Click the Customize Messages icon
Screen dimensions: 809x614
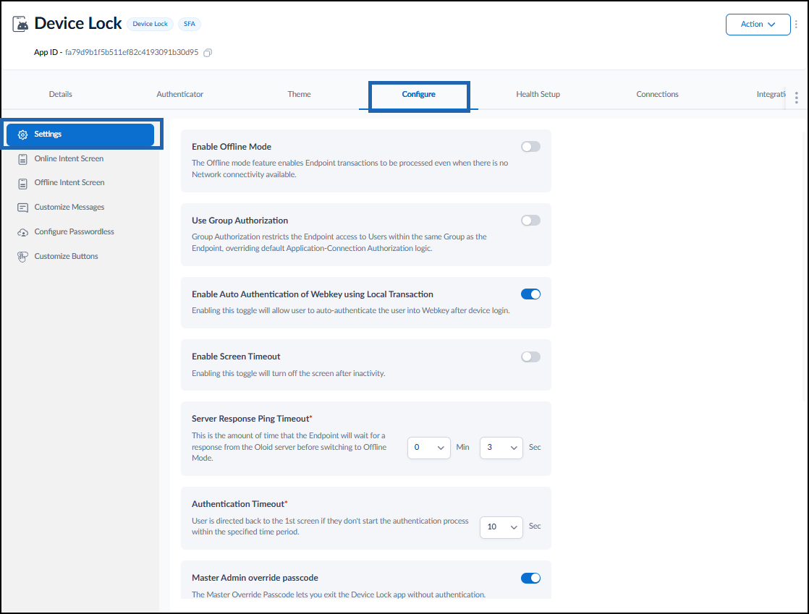click(x=22, y=208)
